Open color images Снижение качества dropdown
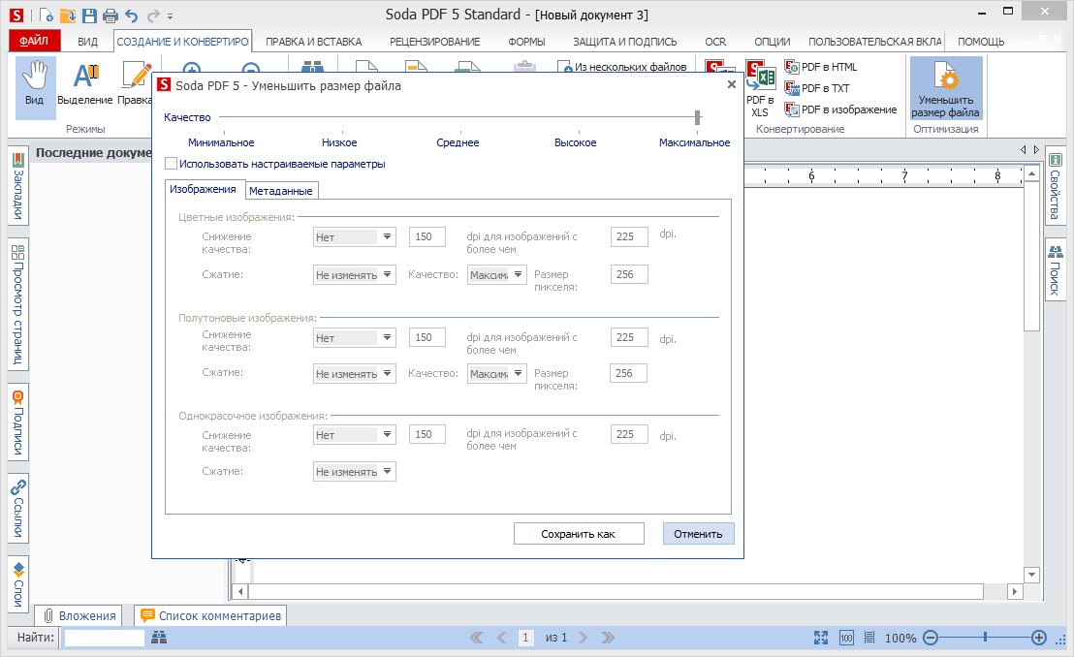The width and height of the screenshot is (1074, 657). 354,237
